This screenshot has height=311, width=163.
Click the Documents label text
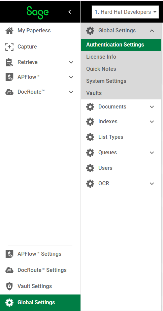112,107
